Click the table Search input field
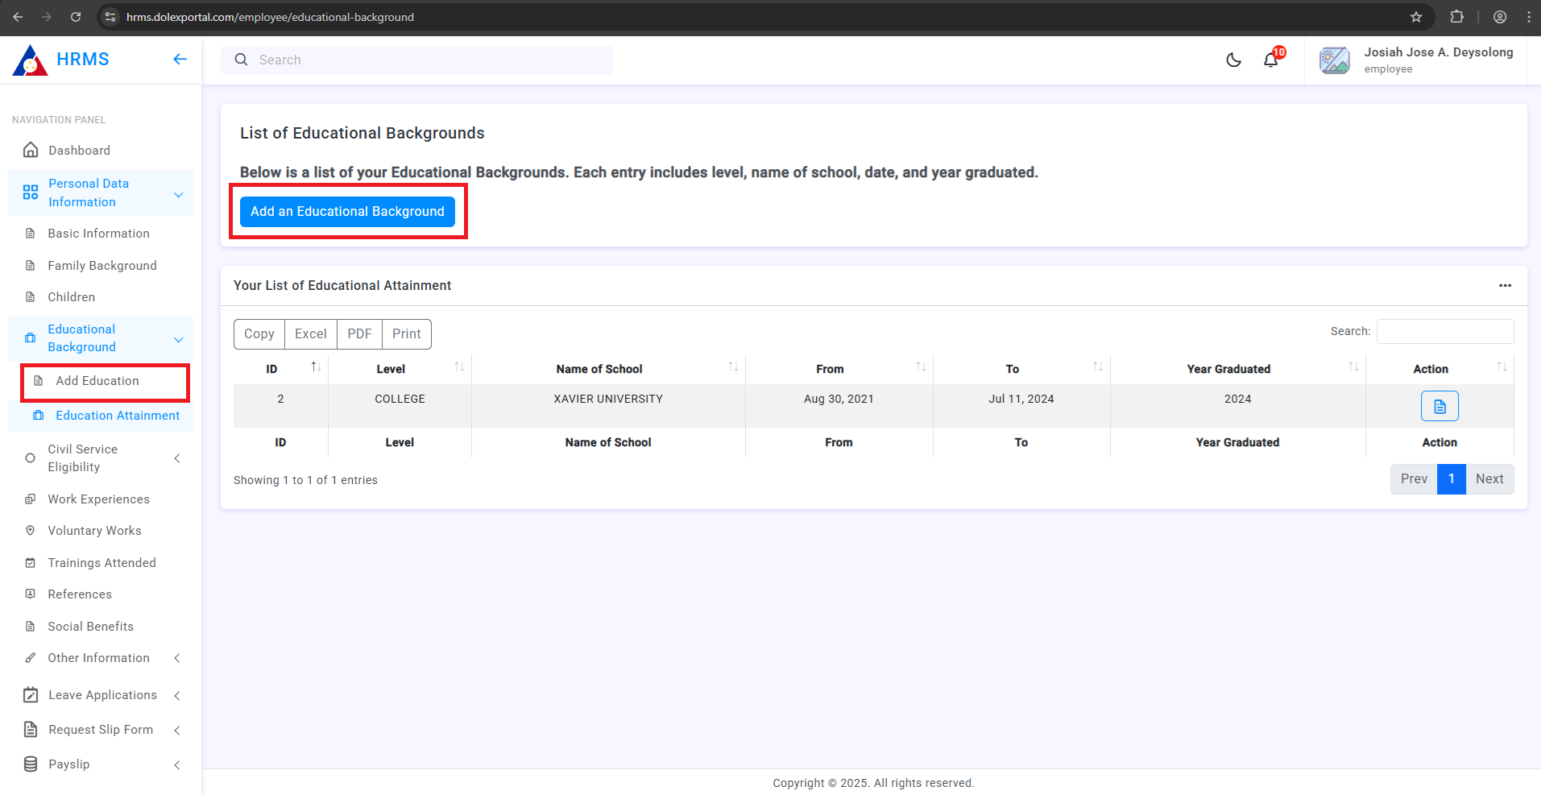Image resolution: width=1541 pixels, height=795 pixels. click(x=1444, y=332)
